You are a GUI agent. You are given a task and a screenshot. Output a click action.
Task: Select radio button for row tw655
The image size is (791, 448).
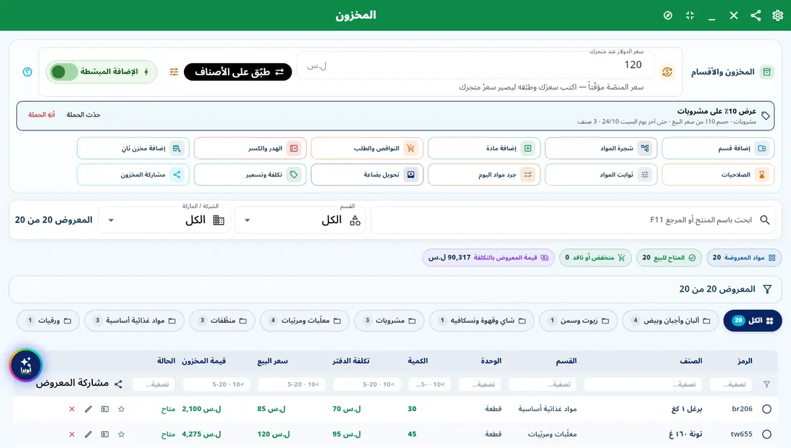click(767, 434)
